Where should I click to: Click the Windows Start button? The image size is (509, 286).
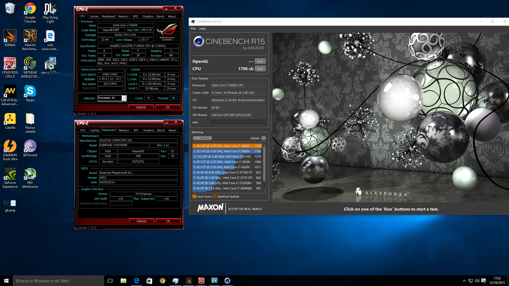(x=6, y=281)
